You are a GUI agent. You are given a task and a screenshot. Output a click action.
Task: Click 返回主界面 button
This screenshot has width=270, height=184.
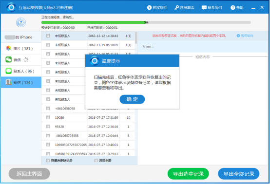(29, 174)
